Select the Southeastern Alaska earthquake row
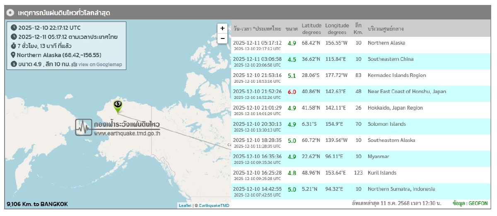Image resolution: width=497 pixels, height=216 pixels. [391, 140]
